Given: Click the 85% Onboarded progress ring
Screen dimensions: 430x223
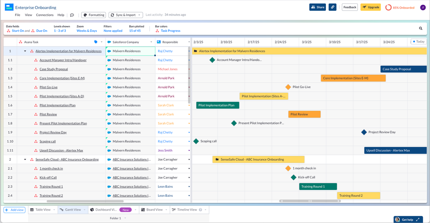Looking at the screenshot, I should (388, 7).
